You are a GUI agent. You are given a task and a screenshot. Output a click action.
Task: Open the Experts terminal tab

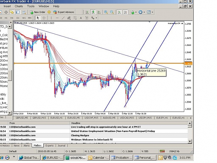[x=49, y=146]
